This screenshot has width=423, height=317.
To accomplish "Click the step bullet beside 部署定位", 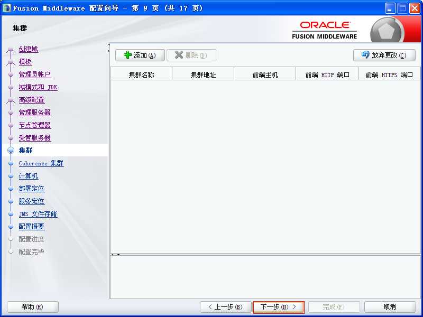I will coord(11,189).
